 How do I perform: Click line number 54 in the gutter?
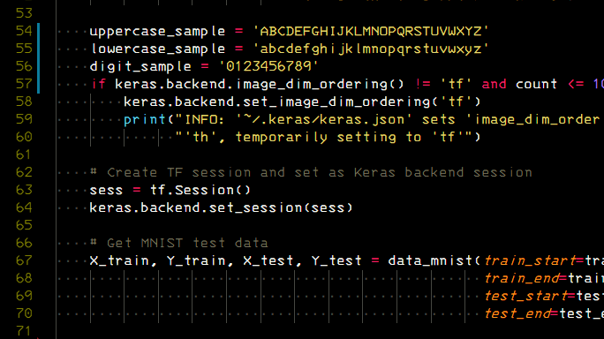coord(24,31)
